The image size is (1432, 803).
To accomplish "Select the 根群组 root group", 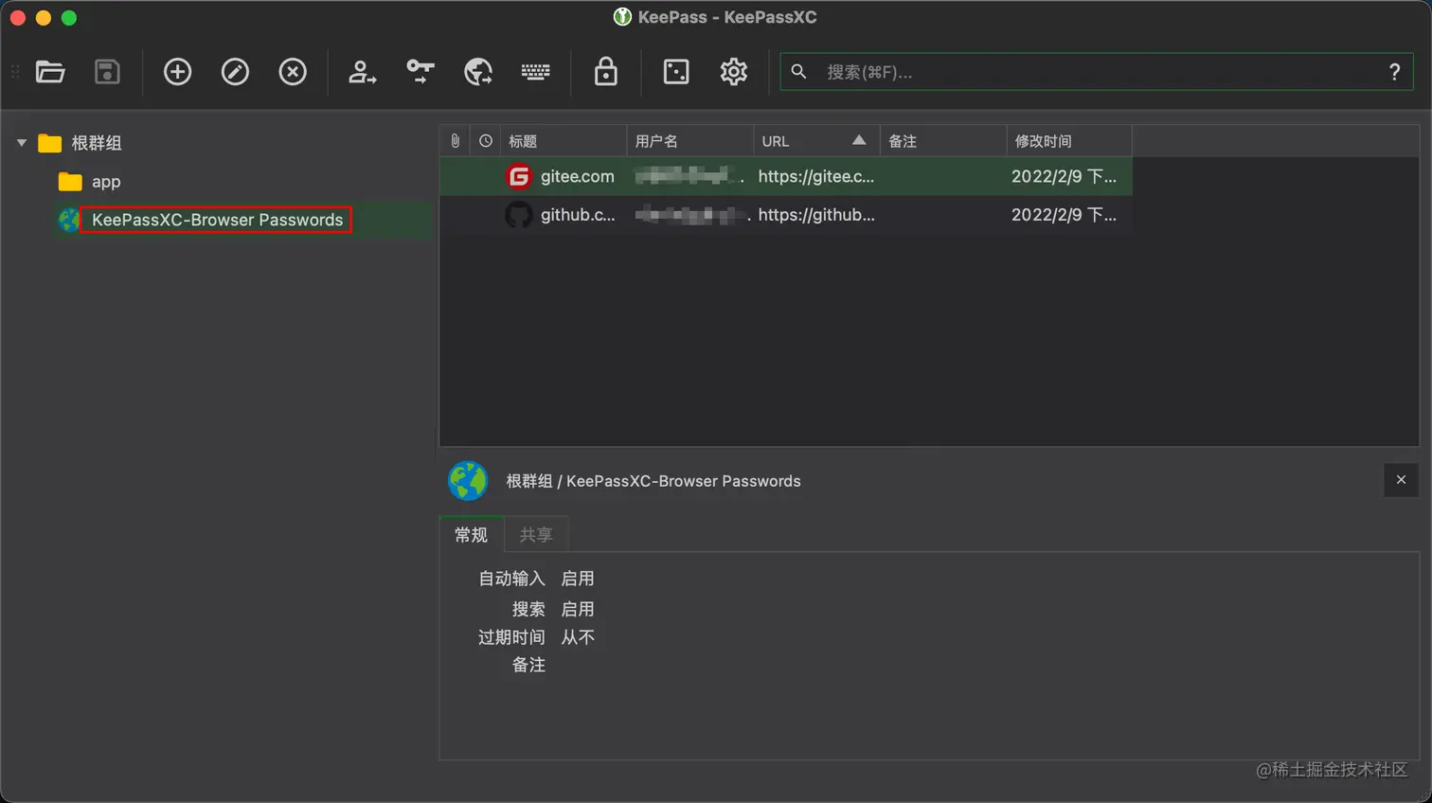I will (x=97, y=143).
